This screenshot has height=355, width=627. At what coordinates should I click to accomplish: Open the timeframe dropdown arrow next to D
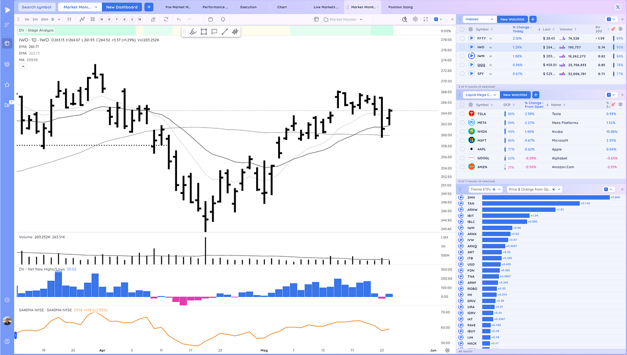59,19
